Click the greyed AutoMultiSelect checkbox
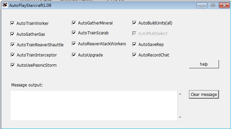This screenshot has width=231, height=129. point(134,33)
